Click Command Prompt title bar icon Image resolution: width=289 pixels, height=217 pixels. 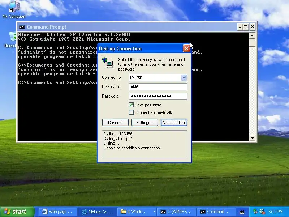[x=22, y=27]
